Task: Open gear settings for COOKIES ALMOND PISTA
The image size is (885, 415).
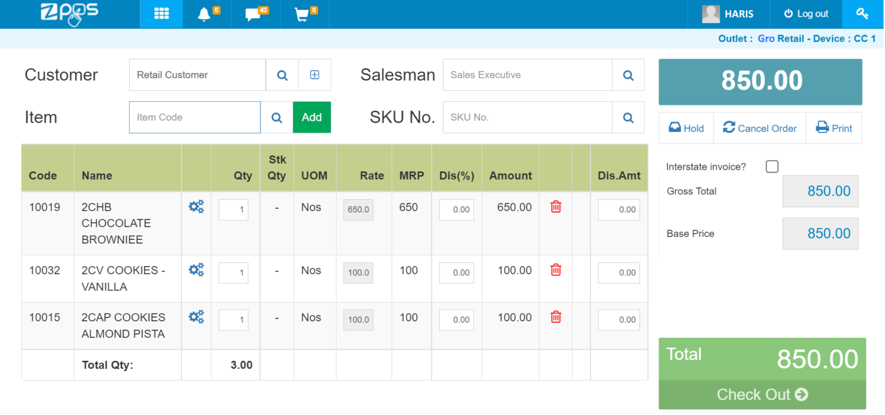Action: point(196,316)
